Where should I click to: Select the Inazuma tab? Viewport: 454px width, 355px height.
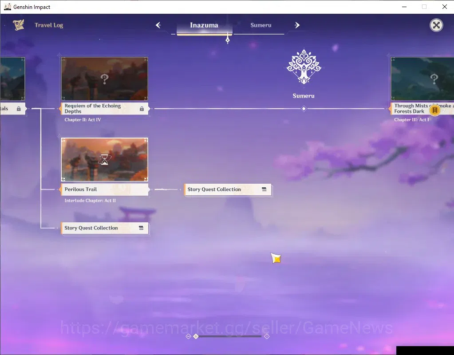coord(204,25)
